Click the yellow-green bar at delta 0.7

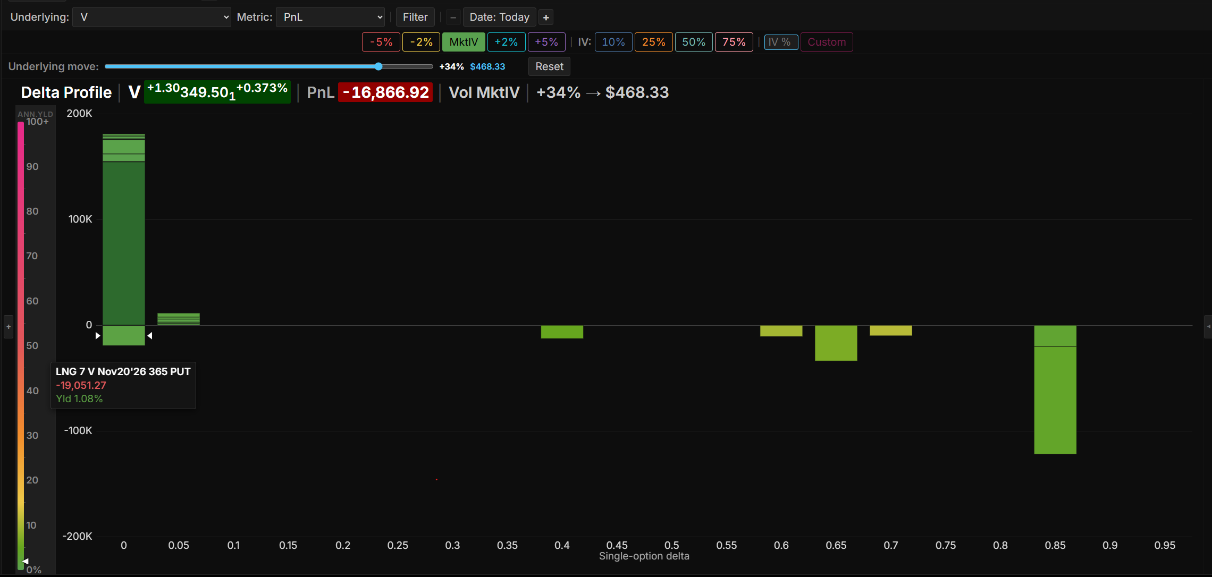click(891, 330)
